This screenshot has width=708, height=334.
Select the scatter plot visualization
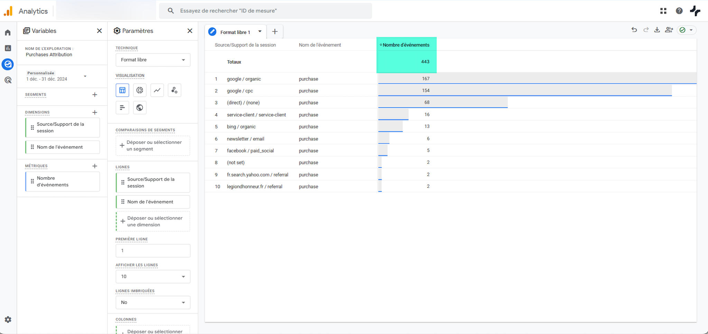click(x=174, y=90)
